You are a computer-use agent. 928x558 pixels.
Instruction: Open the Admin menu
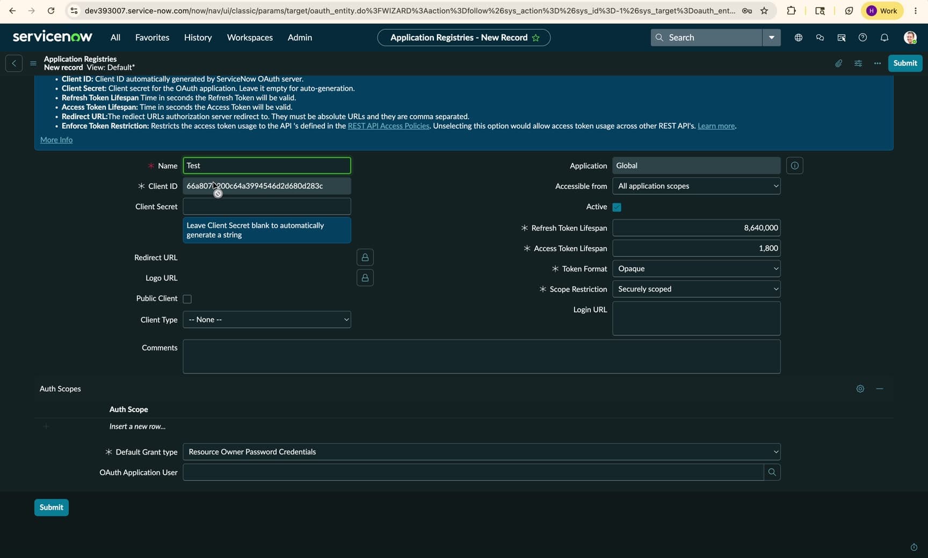pos(300,38)
